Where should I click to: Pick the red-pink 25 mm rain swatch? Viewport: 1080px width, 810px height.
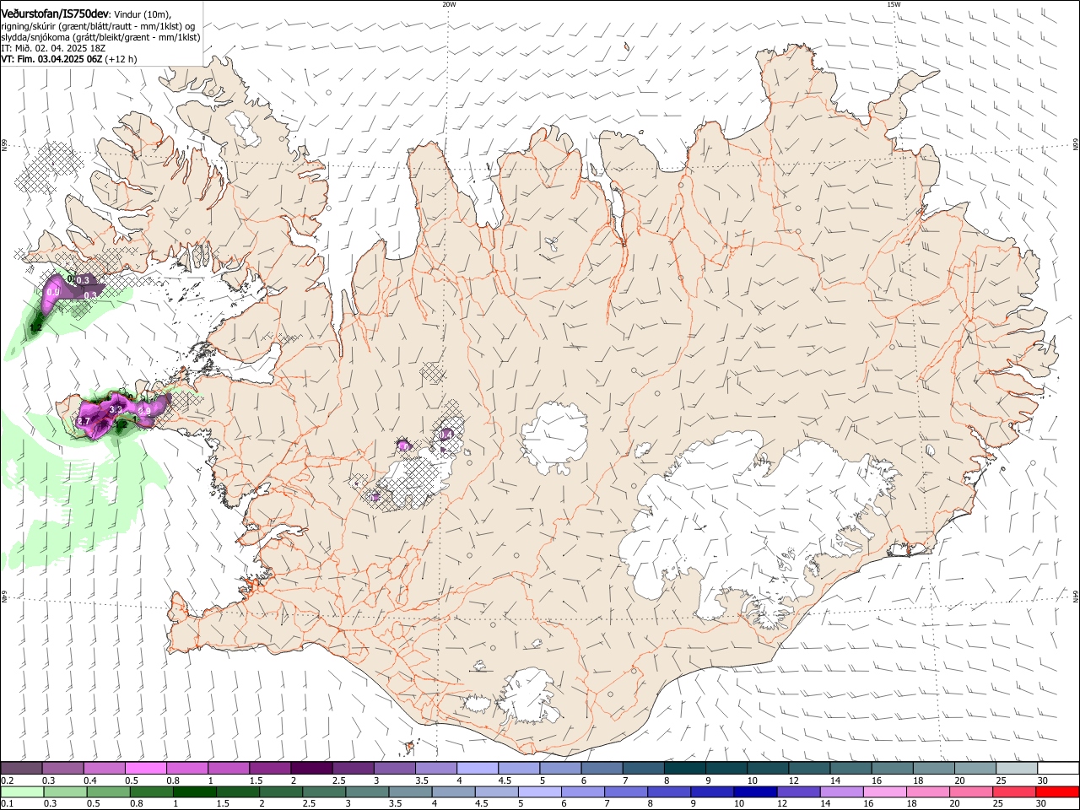(x=1013, y=791)
